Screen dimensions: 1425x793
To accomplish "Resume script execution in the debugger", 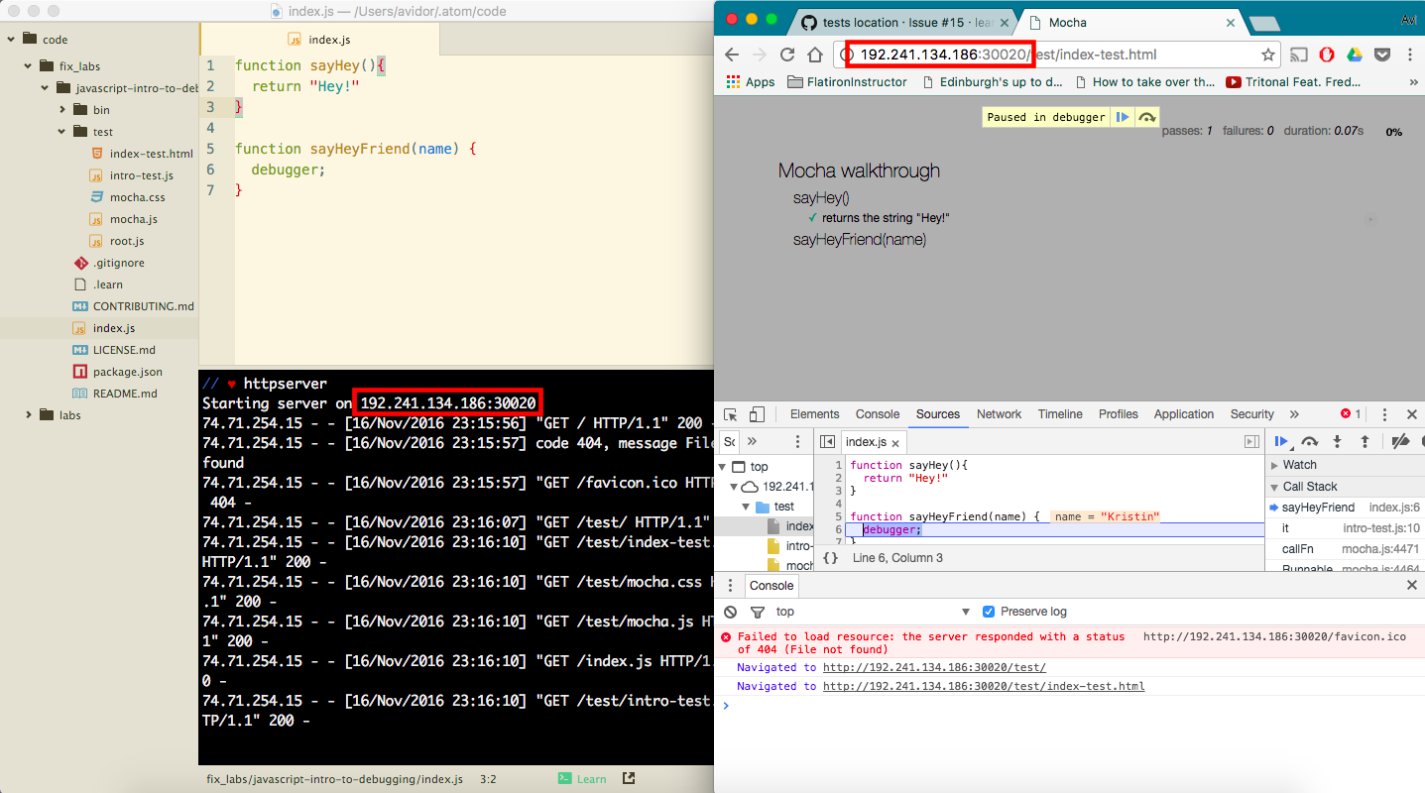I will [1281, 441].
